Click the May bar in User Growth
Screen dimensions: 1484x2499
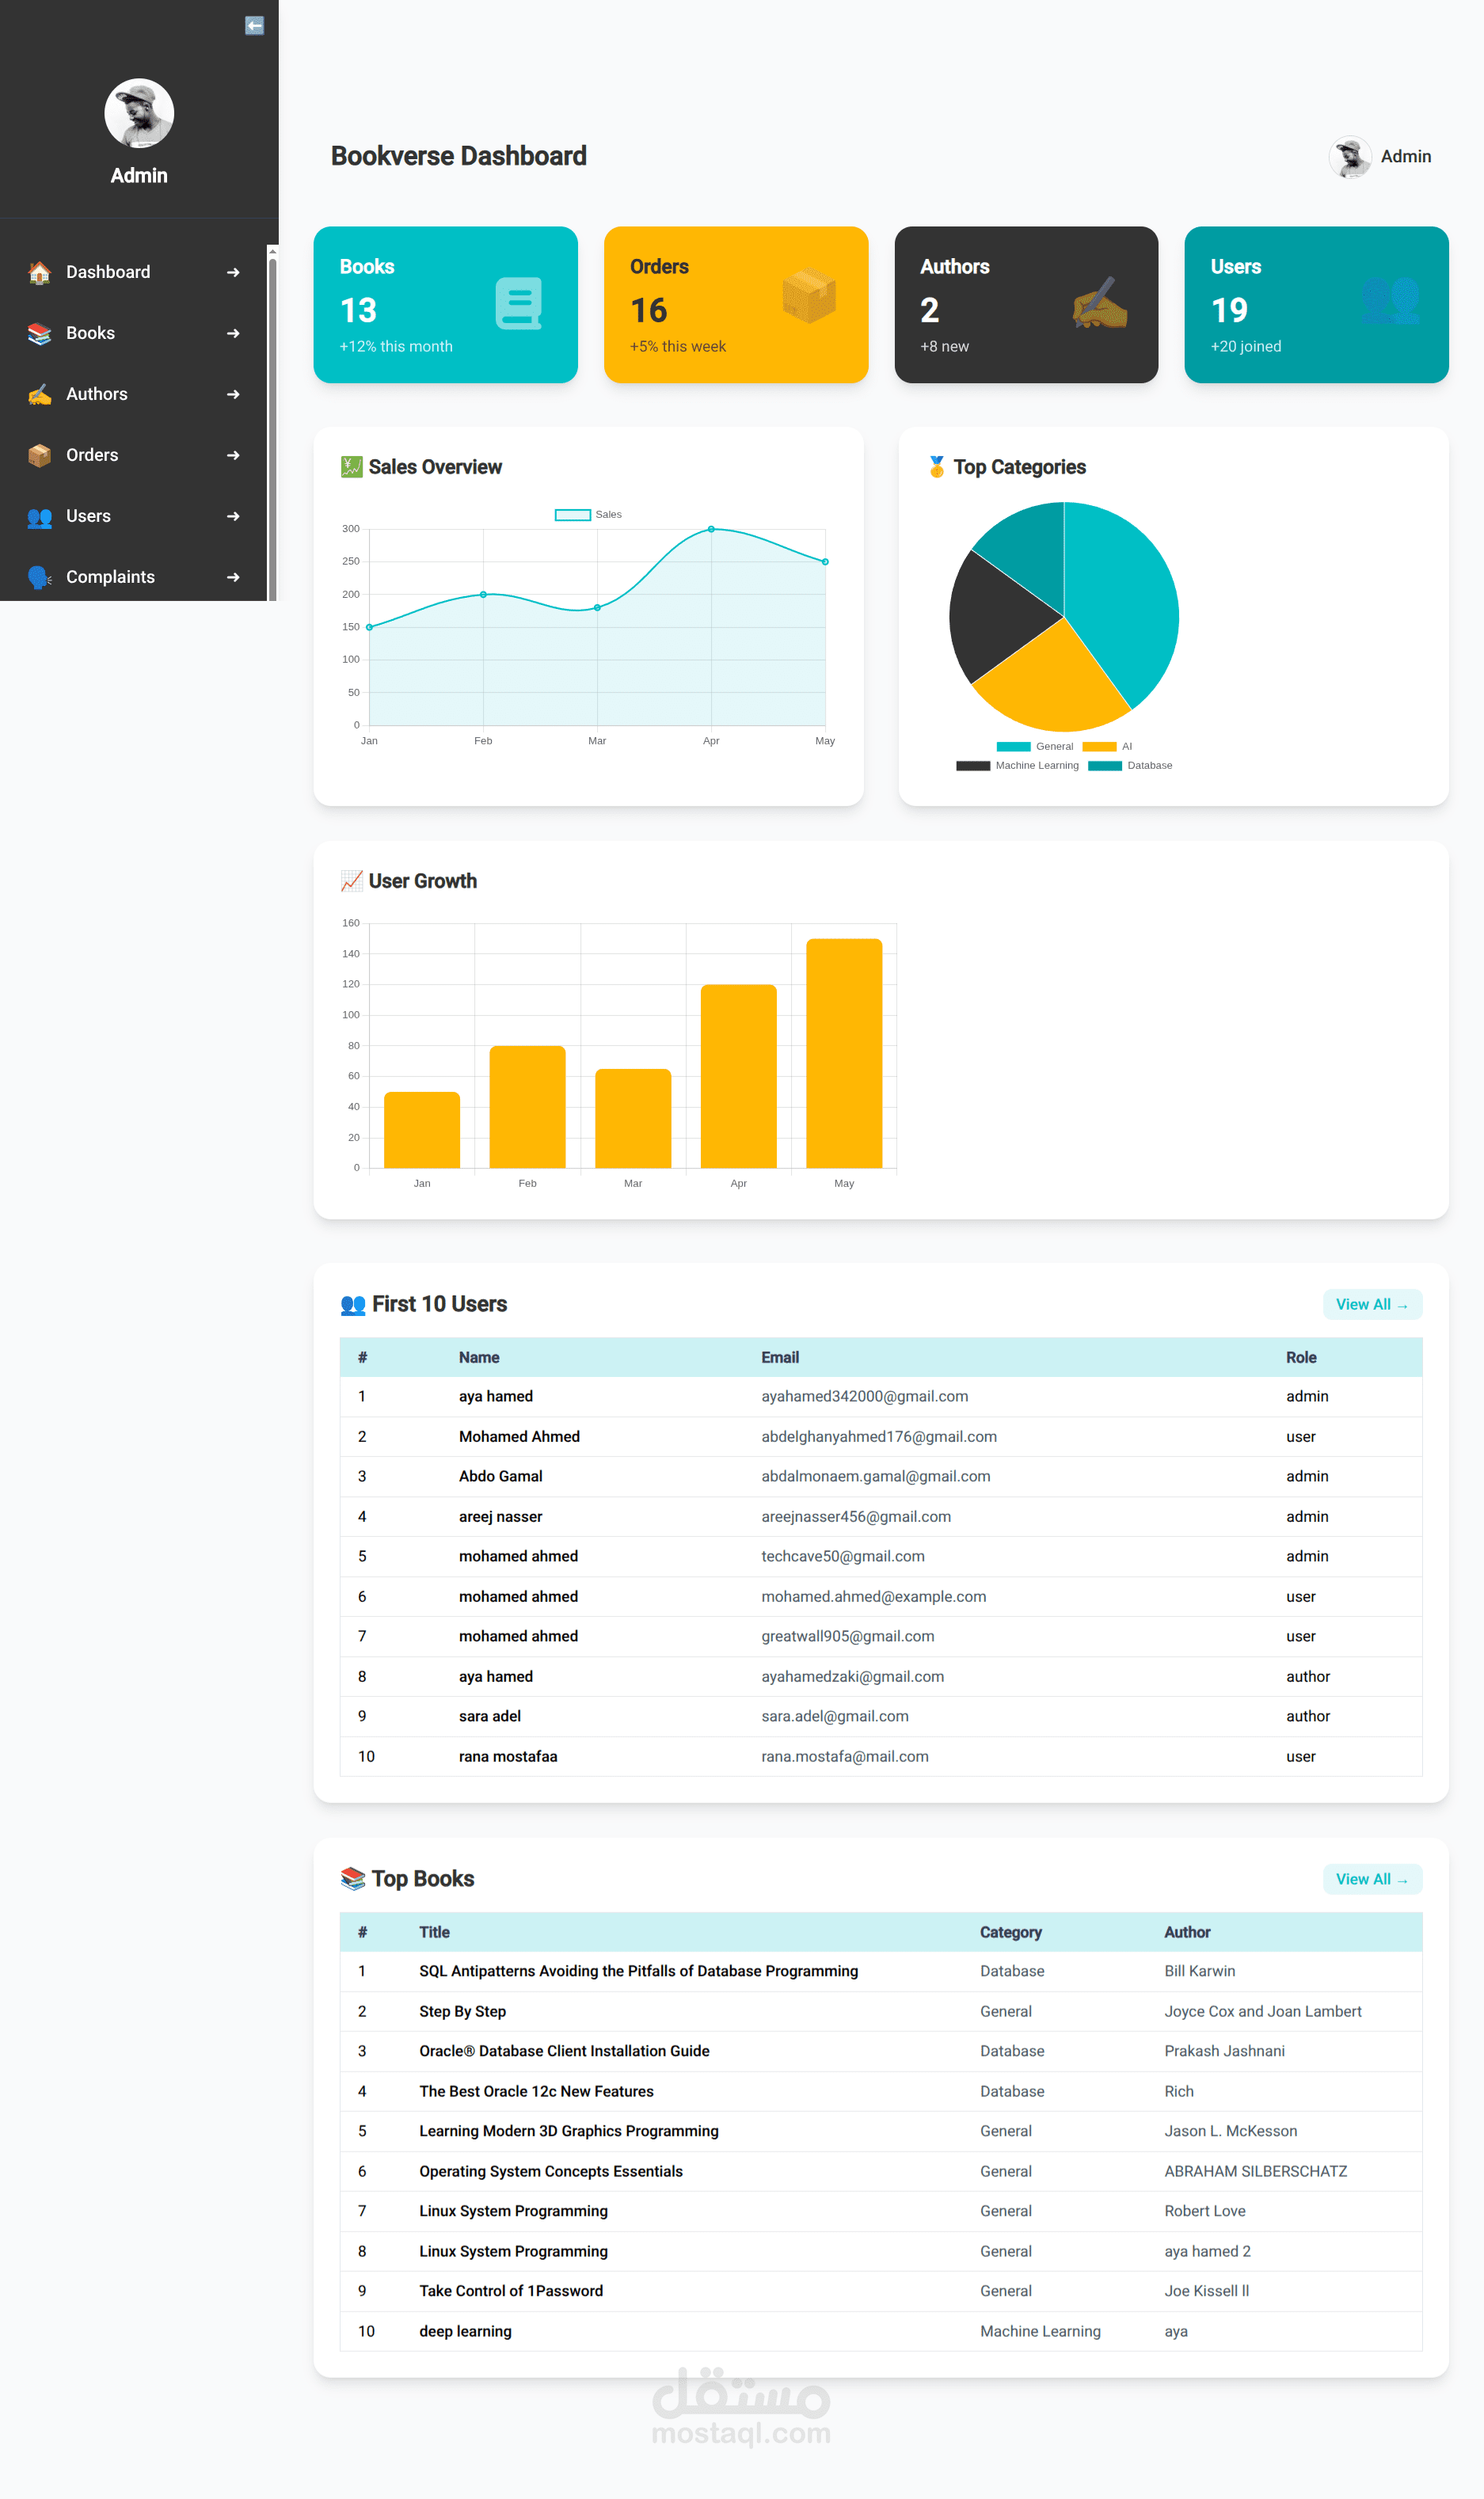(x=844, y=1052)
